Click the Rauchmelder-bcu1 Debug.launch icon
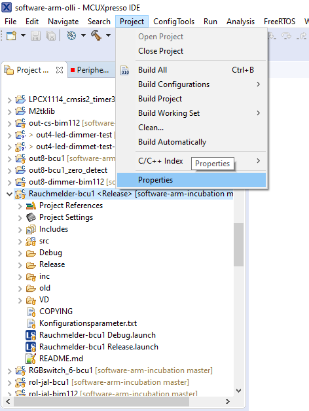Image resolution: width=309 pixels, height=411 pixels. [x=31, y=335]
